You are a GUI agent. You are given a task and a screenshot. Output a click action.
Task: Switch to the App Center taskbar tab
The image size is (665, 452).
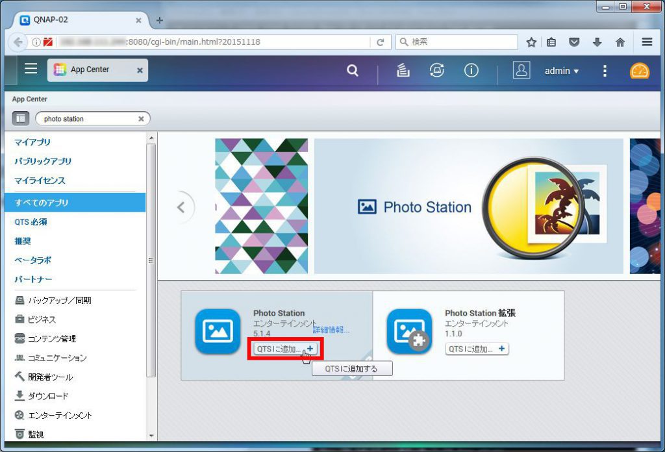click(x=97, y=70)
